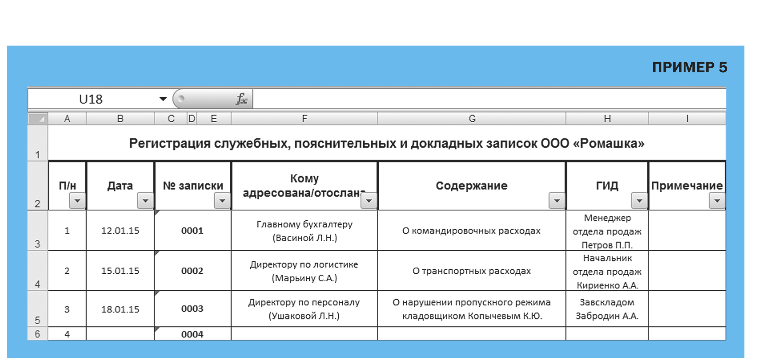Select row 1 header
This screenshot has height=358, width=775.
pyautogui.click(x=38, y=143)
